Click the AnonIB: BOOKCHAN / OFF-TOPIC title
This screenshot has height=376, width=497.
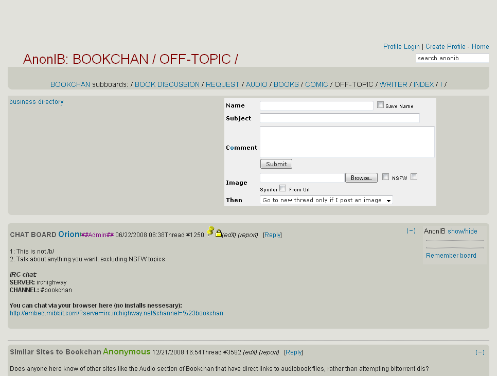[x=130, y=59]
